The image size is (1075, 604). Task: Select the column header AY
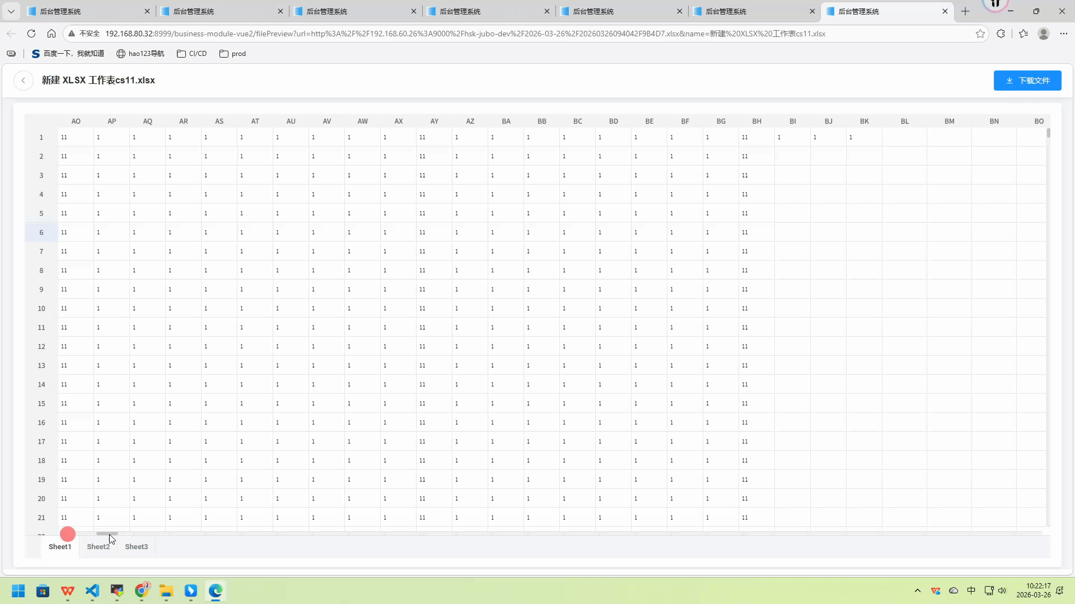pyautogui.click(x=434, y=121)
